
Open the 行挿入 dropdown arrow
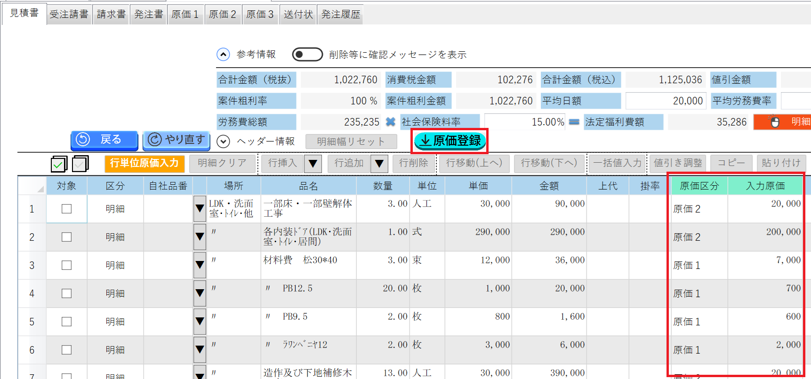tap(313, 164)
